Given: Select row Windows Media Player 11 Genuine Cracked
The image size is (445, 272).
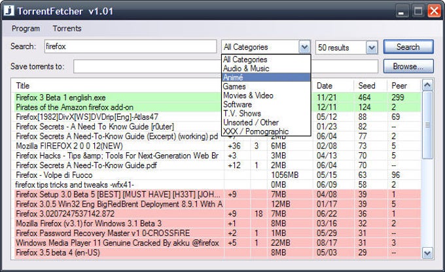Looking at the screenshot, I should point(217,243).
